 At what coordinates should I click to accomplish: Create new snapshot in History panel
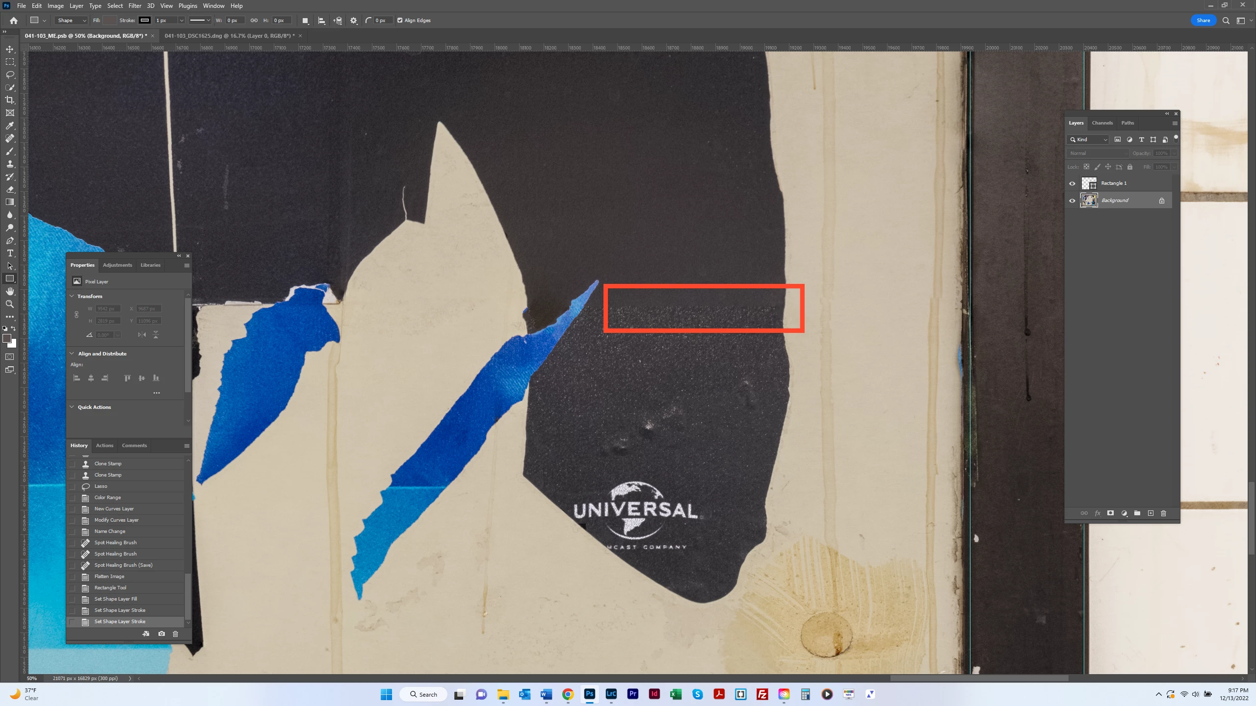coord(161,634)
